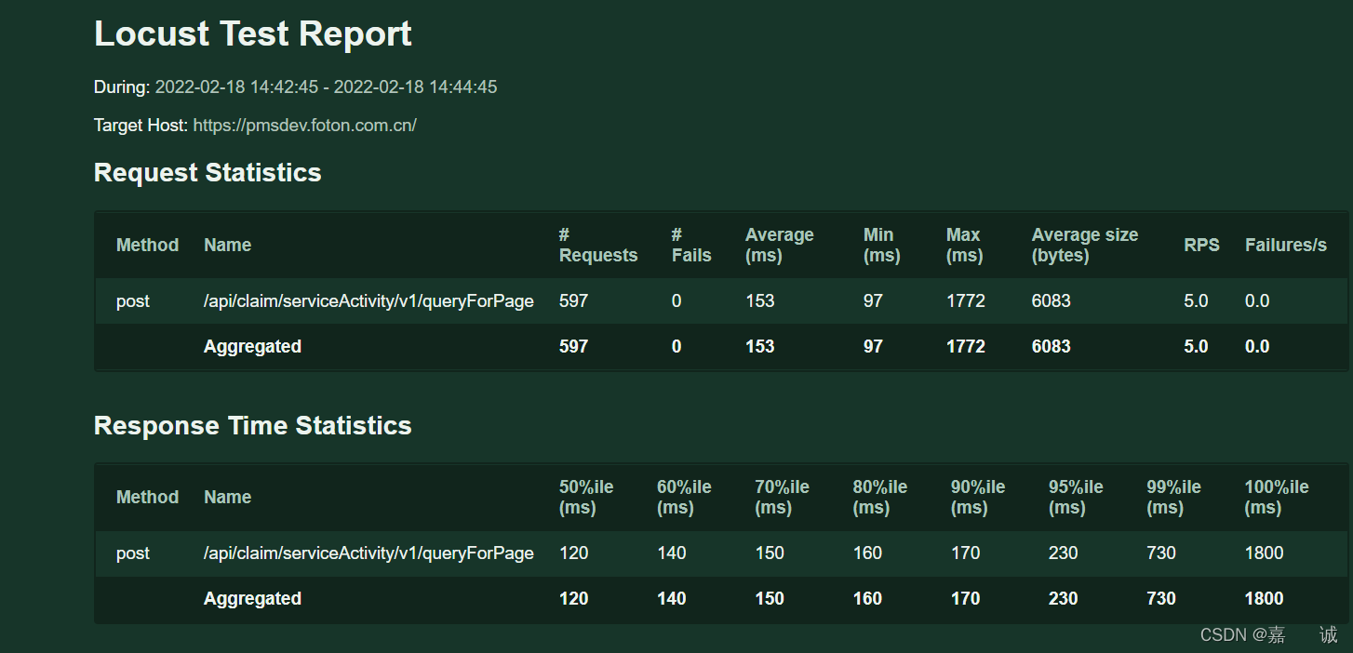Click Method header in Request Statistics table
The width and height of the screenshot is (1353, 653).
[147, 245]
